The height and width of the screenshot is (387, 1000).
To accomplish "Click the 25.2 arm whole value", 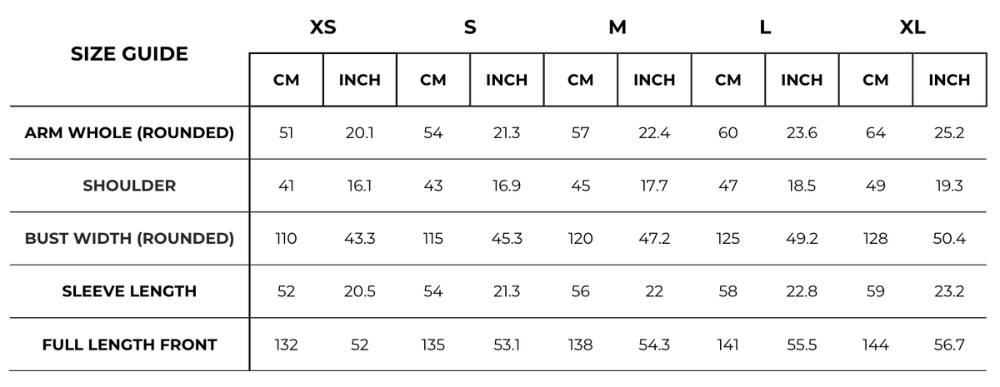I will click(x=949, y=132).
